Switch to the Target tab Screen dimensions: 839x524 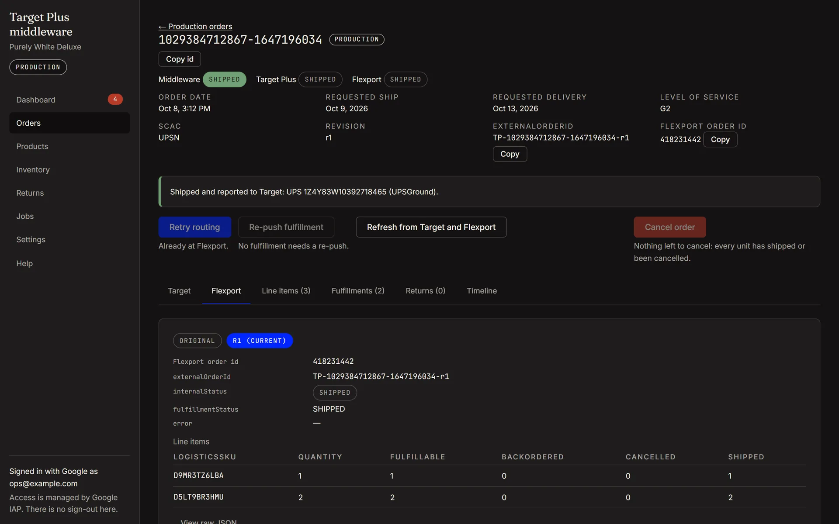(x=179, y=291)
